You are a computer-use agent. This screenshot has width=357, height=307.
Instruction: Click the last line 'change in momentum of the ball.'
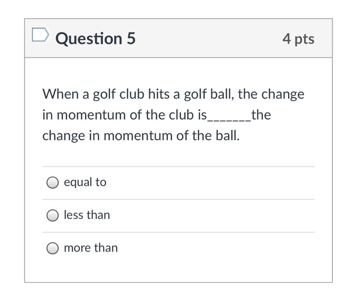141,136
